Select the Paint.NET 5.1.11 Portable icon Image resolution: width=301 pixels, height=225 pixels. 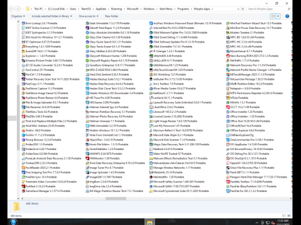coord(228,172)
